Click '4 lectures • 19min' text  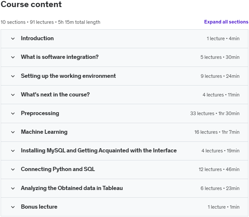click(221, 151)
